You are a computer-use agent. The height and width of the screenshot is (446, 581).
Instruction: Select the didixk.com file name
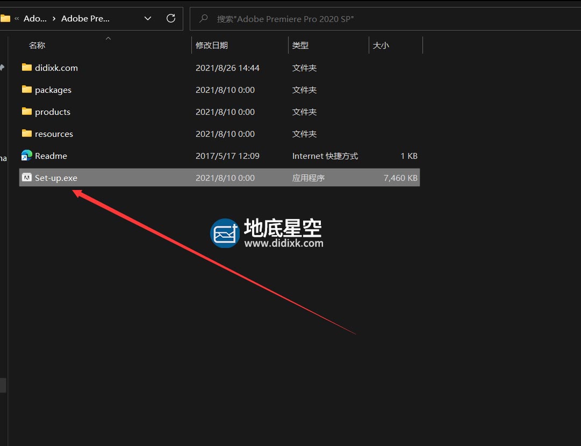pos(56,68)
